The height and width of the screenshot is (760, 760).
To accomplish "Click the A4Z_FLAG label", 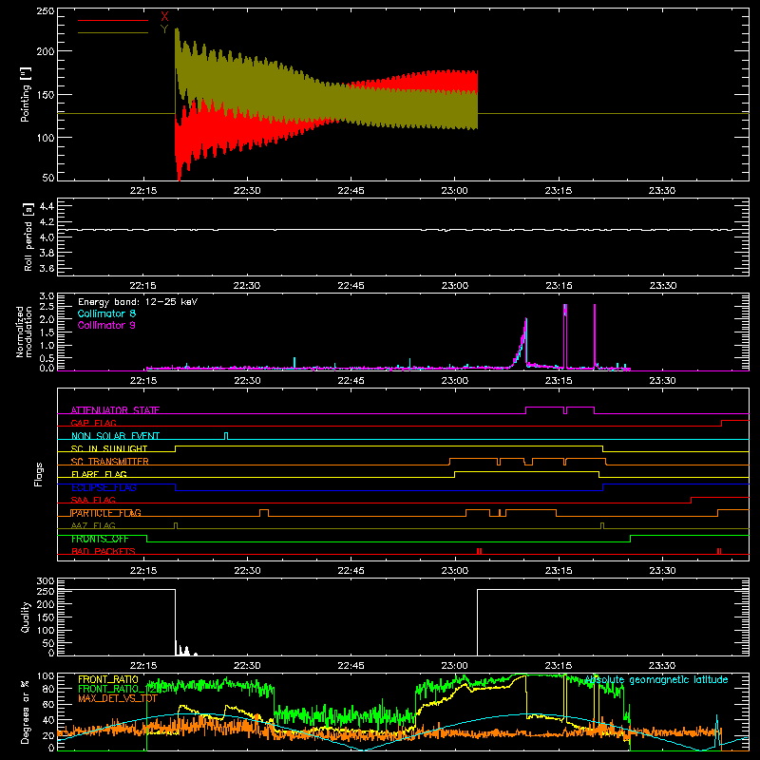I will (93, 525).
